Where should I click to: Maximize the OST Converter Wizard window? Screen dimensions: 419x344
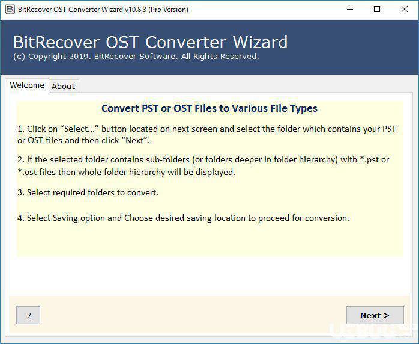click(377, 10)
